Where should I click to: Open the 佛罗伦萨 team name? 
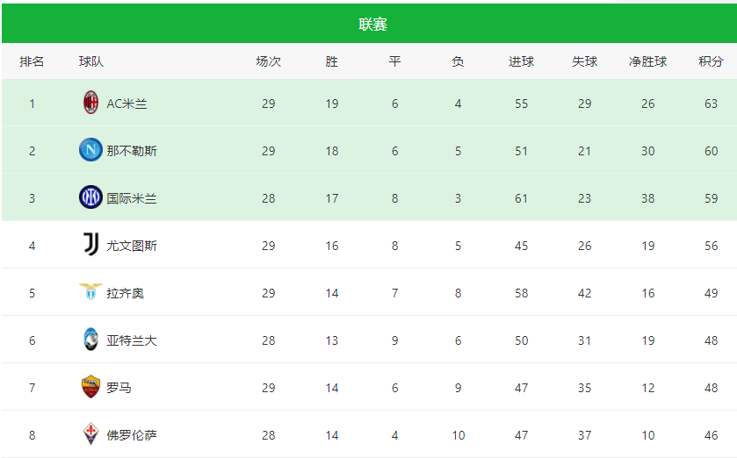(x=132, y=435)
